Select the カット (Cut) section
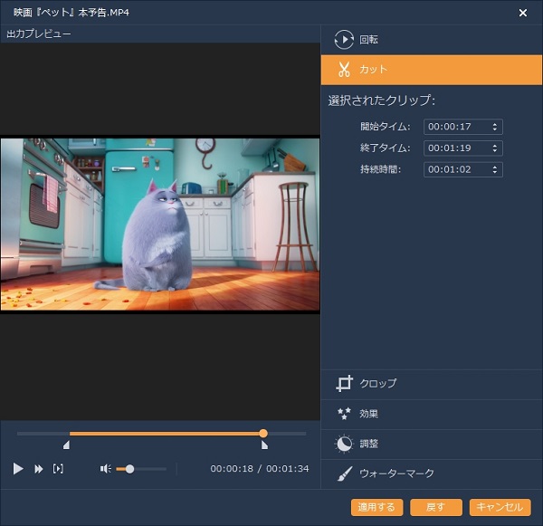The image size is (543, 526). click(x=431, y=69)
